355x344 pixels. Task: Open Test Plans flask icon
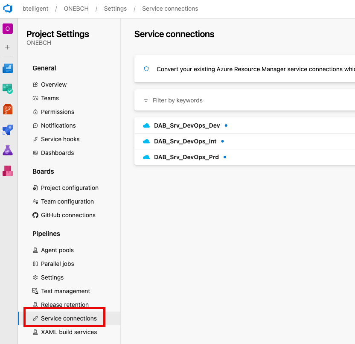[x=8, y=150]
